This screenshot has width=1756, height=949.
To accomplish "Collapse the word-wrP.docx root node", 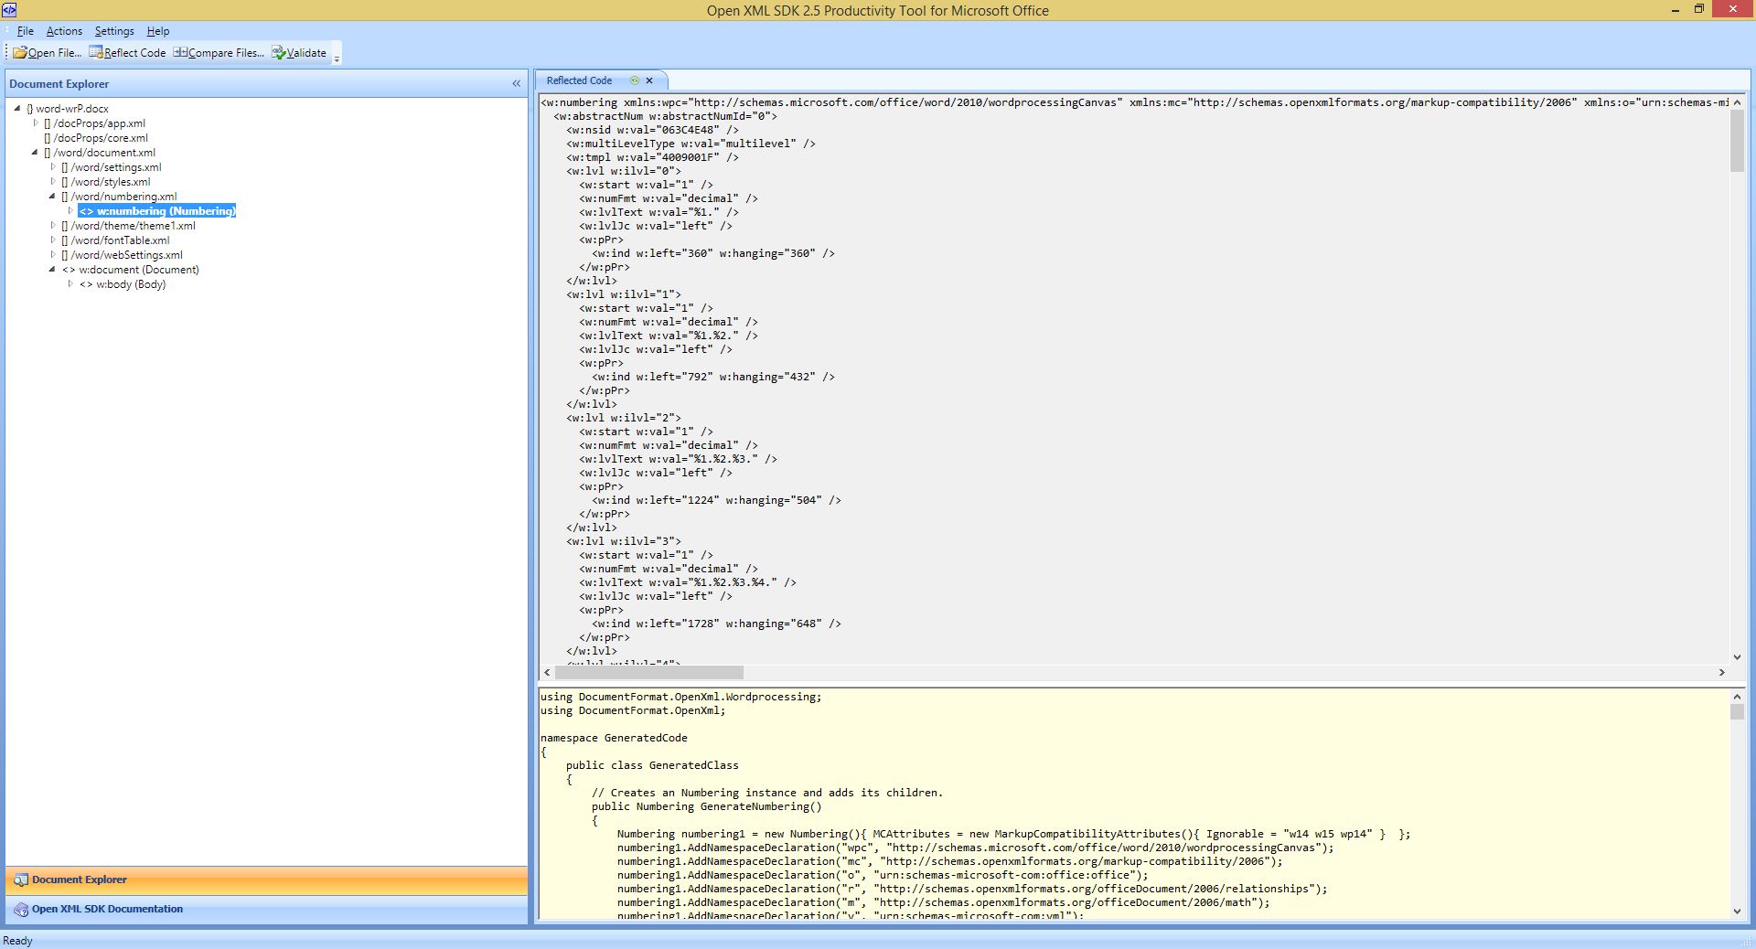I will tap(17, 108).
